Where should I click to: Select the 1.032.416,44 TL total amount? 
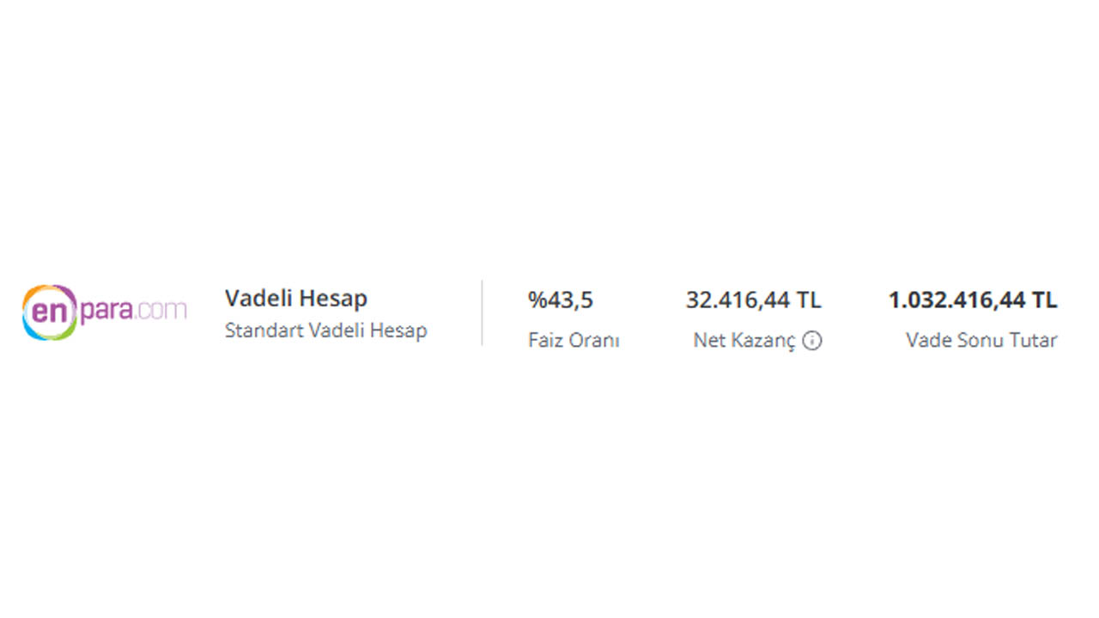pyautogui.click(x=973, y=300)
